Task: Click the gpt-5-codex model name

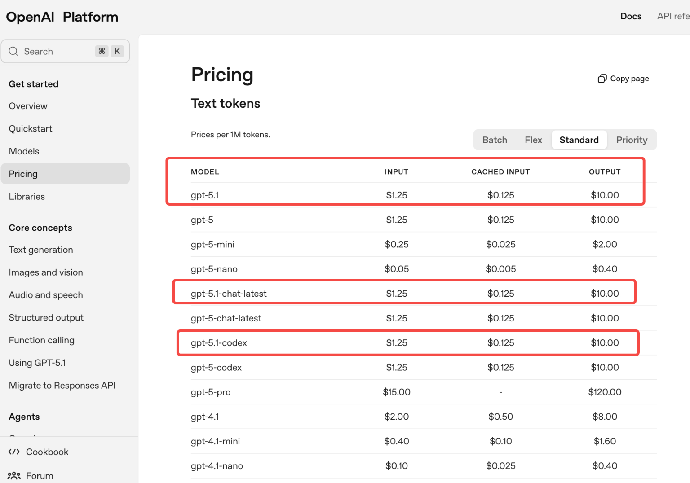Action: click(x=217, y=368)
